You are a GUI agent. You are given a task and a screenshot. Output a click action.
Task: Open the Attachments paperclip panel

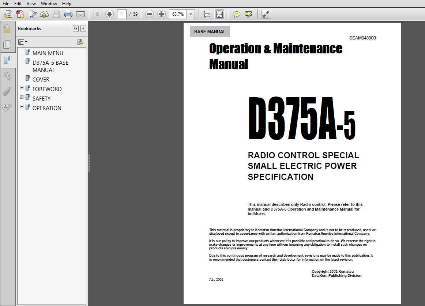pyautogui.click(x=7, y=92)
